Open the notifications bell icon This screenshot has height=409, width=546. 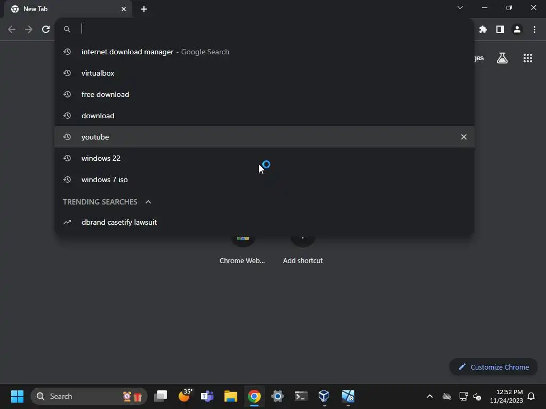coord(531,396)
